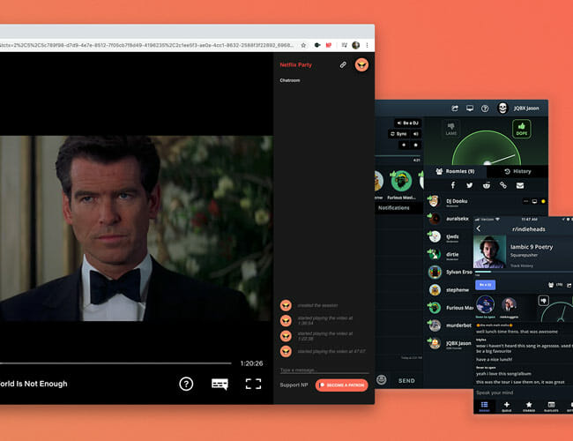This screenshot has height=441, width=573.
Task: Click the share icon in the JQBX top bar
Action: click(455, 108)
